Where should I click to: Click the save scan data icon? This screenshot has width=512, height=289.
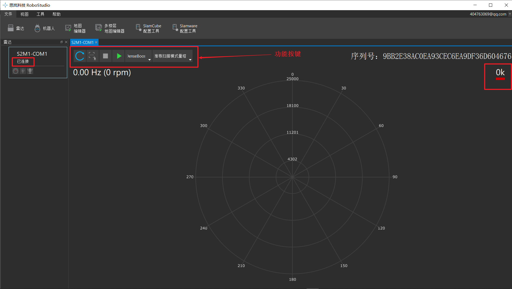[x=92, y=56]
